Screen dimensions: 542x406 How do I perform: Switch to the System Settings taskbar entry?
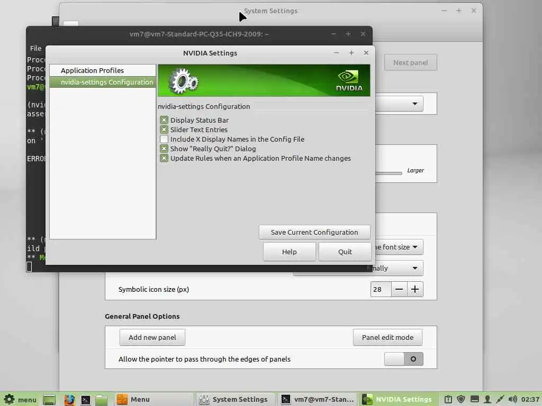pos(235,400)
